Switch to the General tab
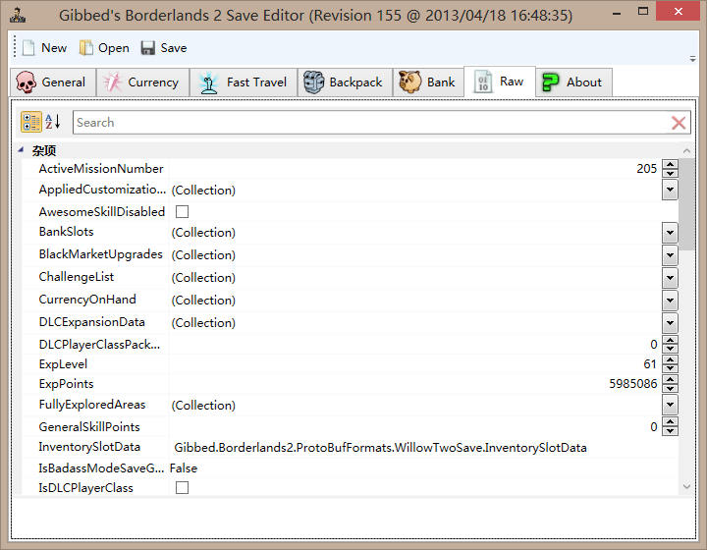Viewport: 707px width, 550px height. coord(53,82)
